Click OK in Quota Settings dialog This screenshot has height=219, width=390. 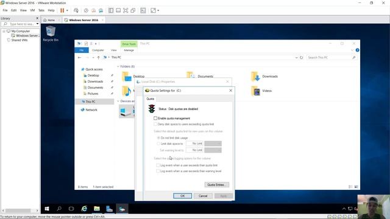coord(182,196)
